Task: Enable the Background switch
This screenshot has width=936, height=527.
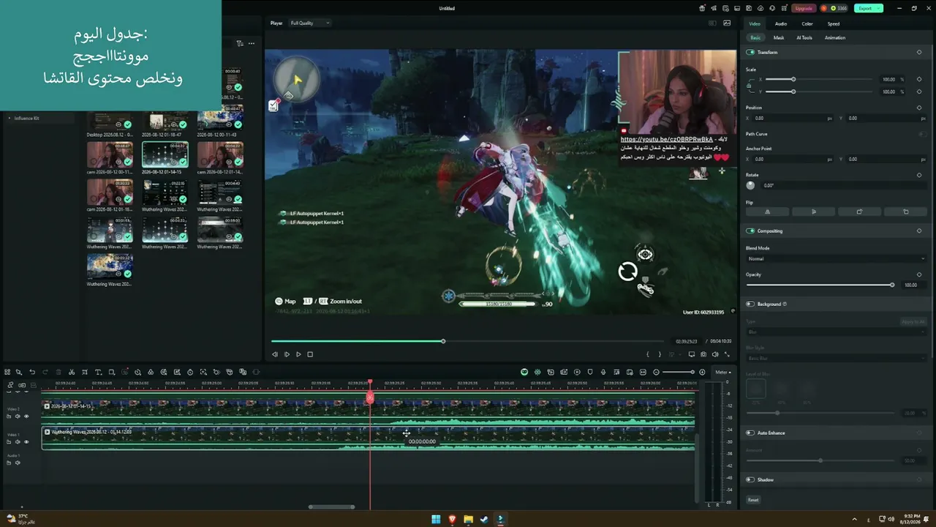Action: pos(750,304)
